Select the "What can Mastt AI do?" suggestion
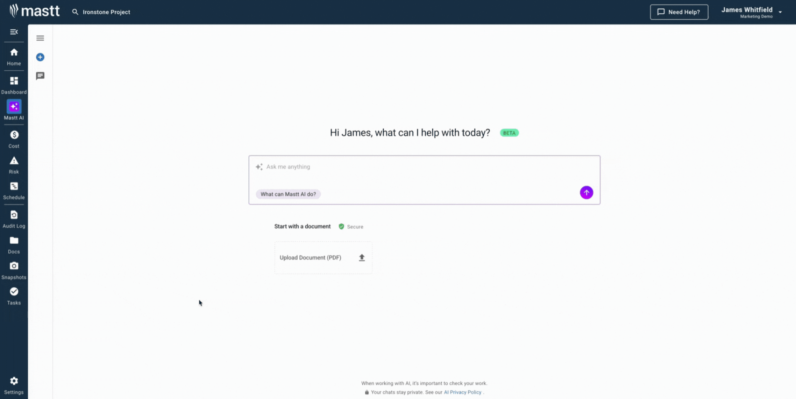The height and width of the screenshot is (399, 796). pos(288,194)
